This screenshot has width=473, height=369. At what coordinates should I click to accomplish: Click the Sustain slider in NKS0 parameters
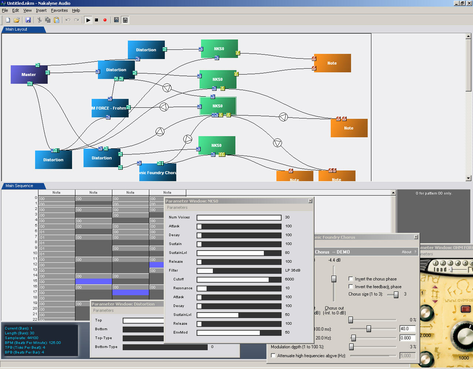pos(239,244)
